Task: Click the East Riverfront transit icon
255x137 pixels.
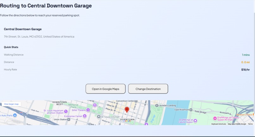Action: tap(191, 110)
